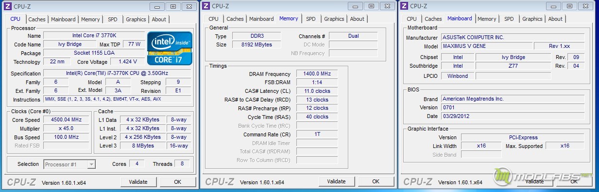Switch to Caches tab in left CPU-Z window
The height and width of the screenshot is (192, 599).
37,19
